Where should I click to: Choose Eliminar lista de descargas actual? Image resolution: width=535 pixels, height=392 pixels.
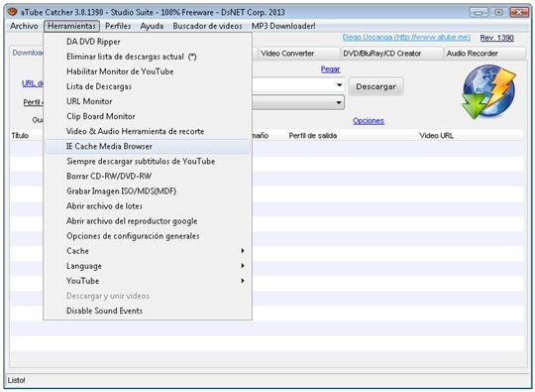click(148, 57)
